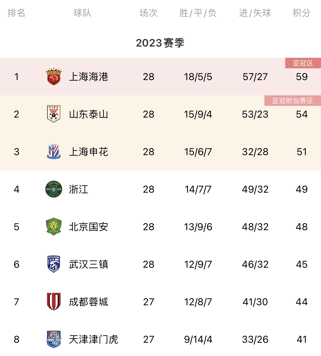Click the Chengdu Rongcheng (成都蓉城) team crest
The image size is (321, 356).
[x=54, y=302]
